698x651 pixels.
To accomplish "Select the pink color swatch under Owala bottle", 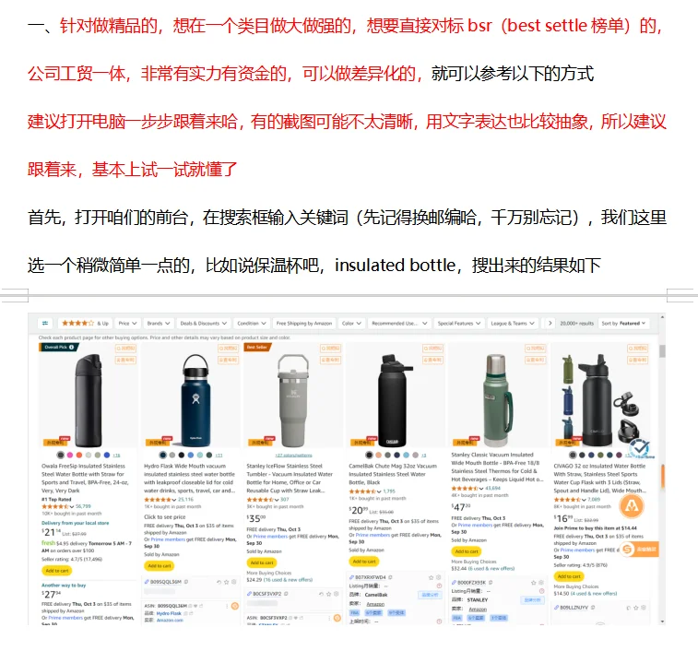I will click(x=70, y=456).
